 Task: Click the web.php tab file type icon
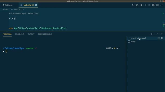[21, 5]
